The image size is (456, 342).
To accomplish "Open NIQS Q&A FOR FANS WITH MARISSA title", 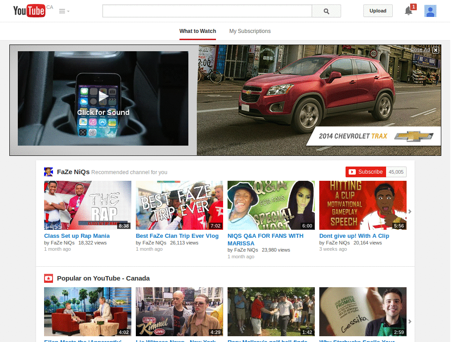I will [265, 240].
